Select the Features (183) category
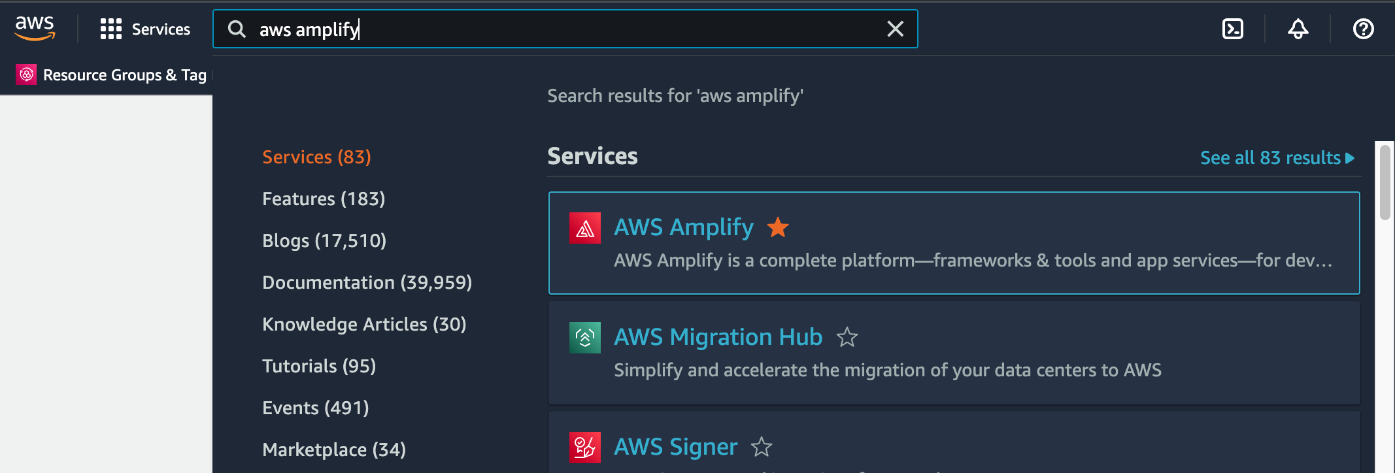 [x=324, y=199]
